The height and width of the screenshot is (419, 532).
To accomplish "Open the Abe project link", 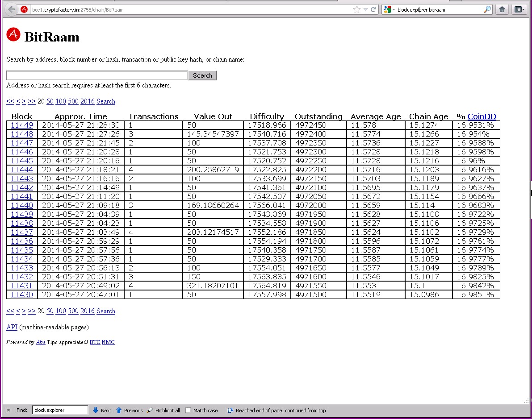I will click(x=41, y=342).
